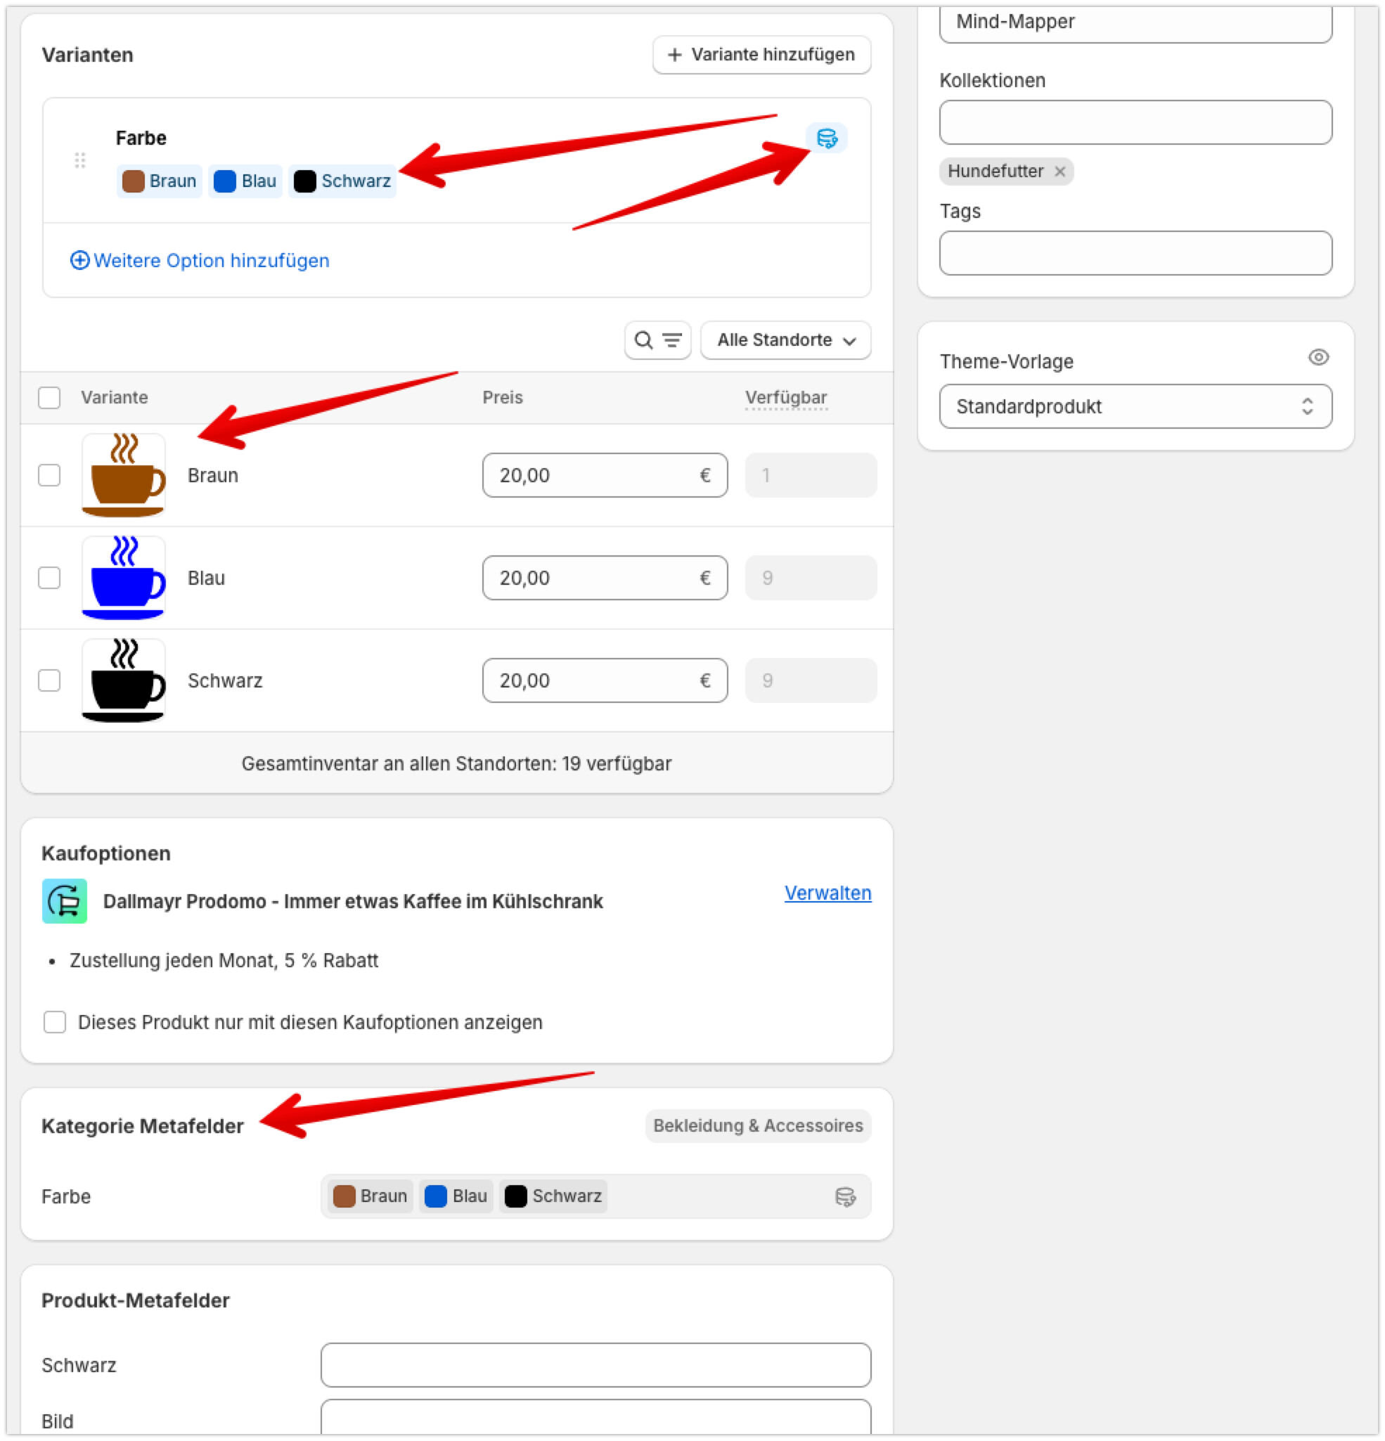Check the Schwarz variant checkbox

[49, 680]
